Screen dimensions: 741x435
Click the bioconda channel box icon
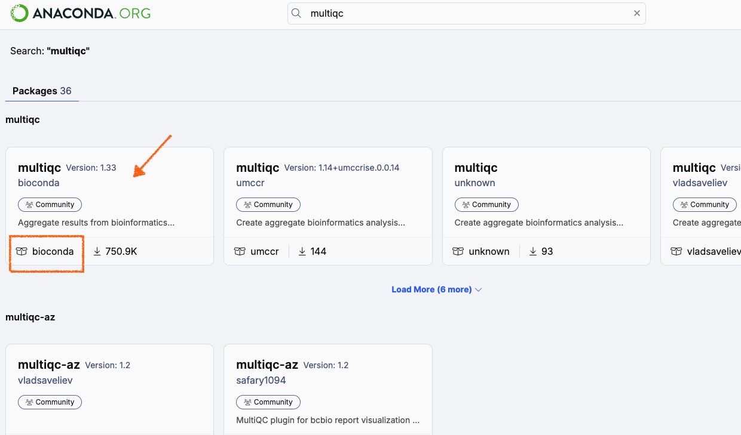pyautogui.click(x=22, y=251)
